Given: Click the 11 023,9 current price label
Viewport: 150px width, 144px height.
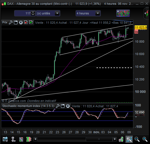Looking at the screenshot, I should (x=141, y=27).
